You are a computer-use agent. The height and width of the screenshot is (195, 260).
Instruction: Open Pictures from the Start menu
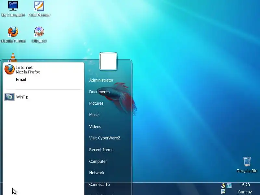[x=96, y=103]
